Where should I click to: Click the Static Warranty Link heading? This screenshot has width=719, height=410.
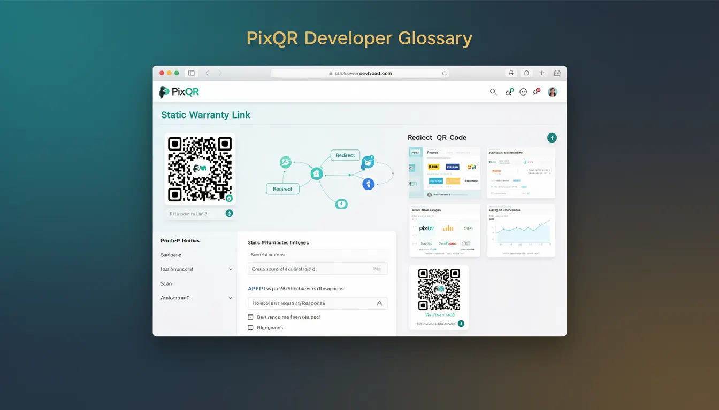point(205,115)
